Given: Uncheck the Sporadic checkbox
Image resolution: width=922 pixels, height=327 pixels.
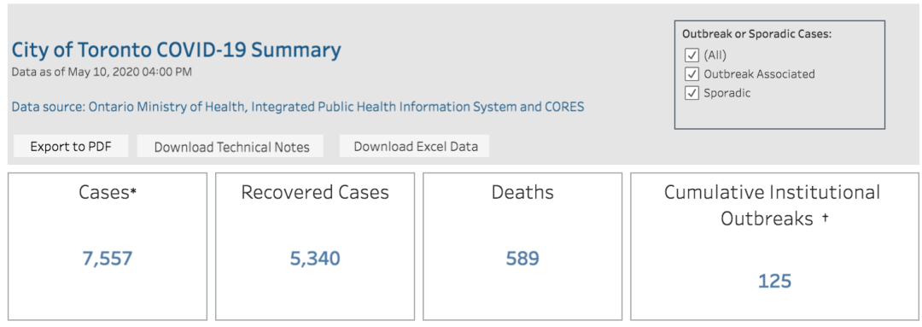Looking at the screenshot, I should [691, 93].
